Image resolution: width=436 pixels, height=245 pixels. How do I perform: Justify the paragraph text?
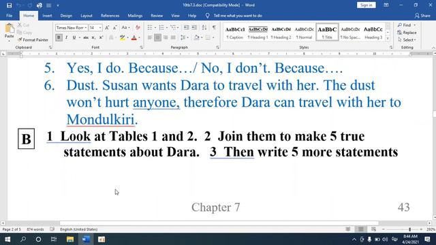pyautogui.click(x=173, y=37)
